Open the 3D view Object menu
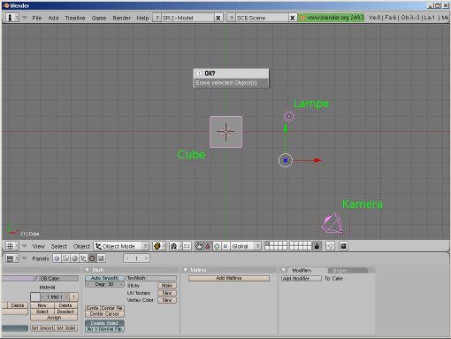The image size is (451, 339). 81,246
